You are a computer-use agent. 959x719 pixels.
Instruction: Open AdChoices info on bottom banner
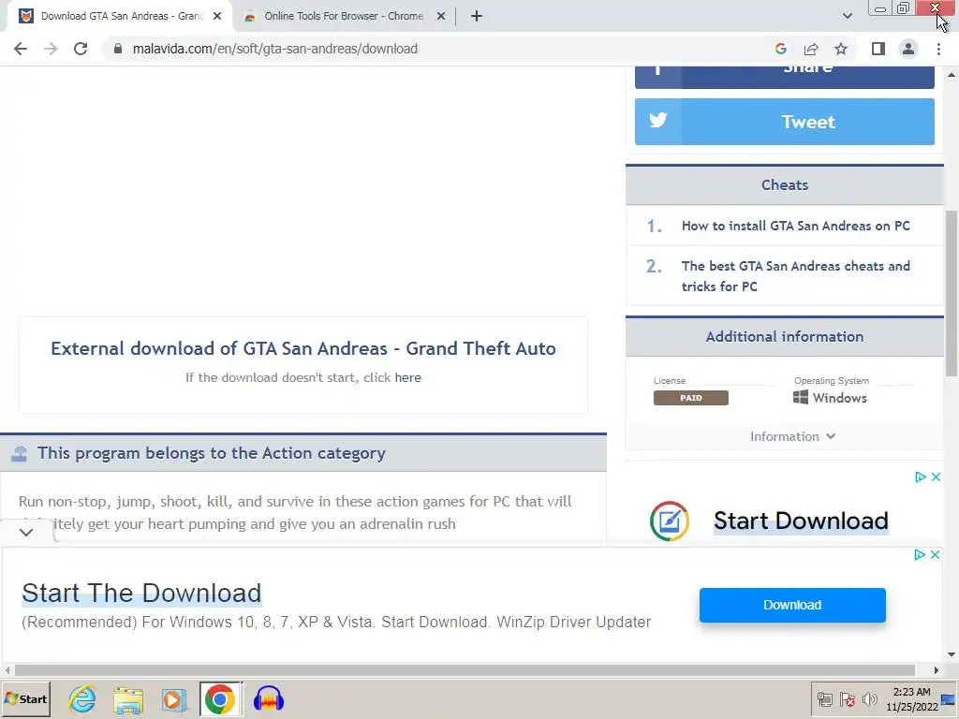click(x=920, y=554)
